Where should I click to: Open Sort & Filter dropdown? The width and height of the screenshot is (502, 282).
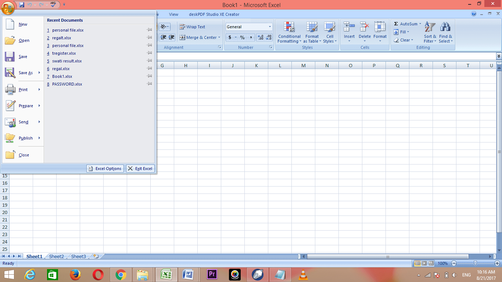coord(430,32)
